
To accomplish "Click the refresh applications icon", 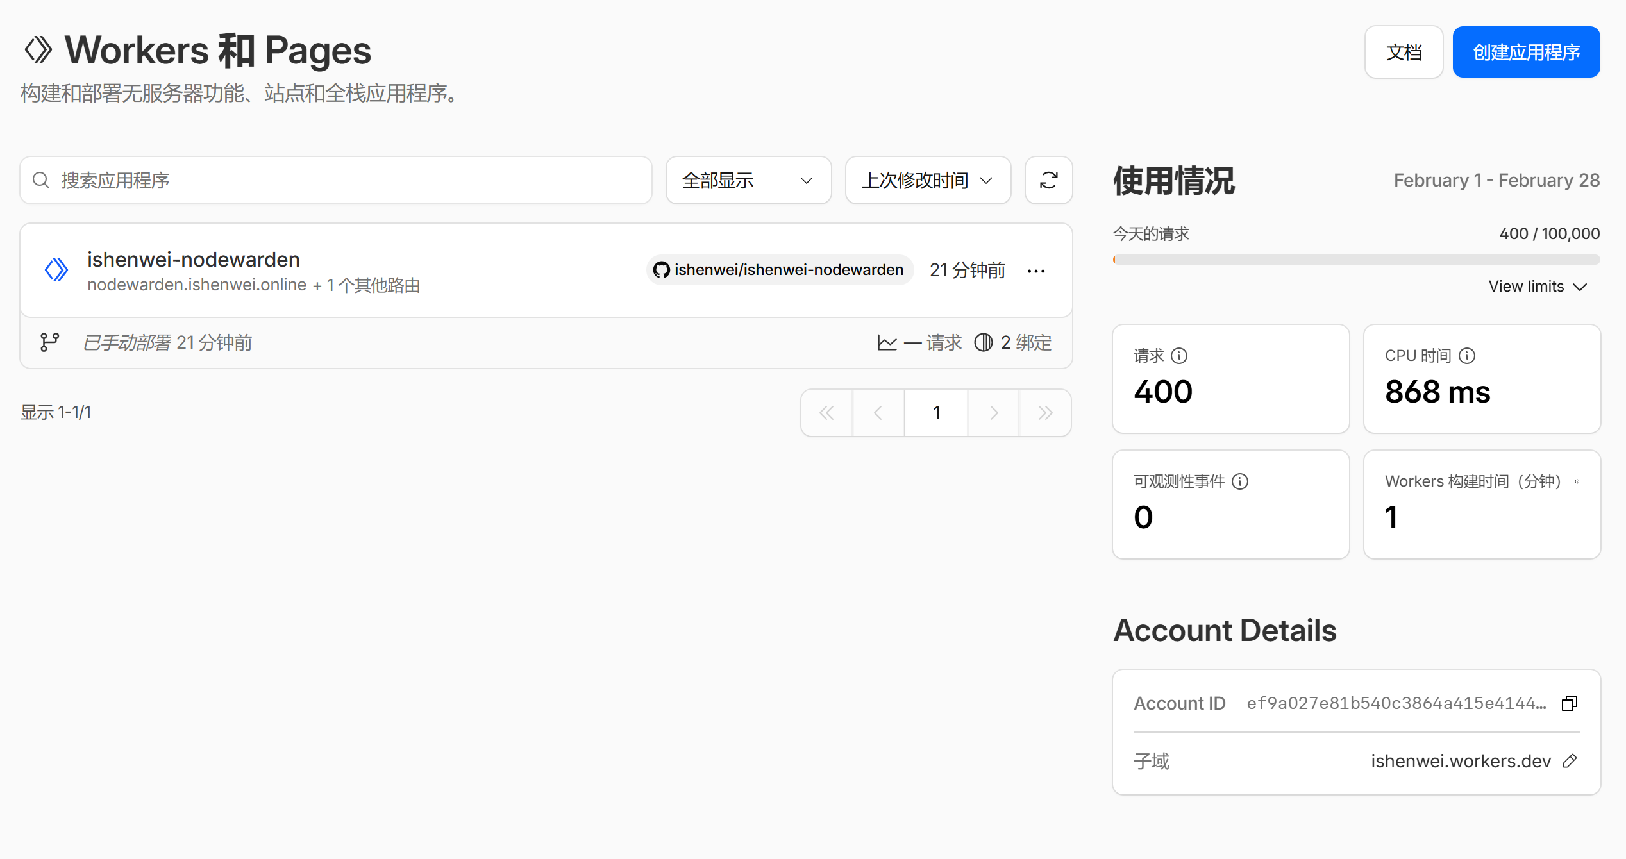I will point(1048,180).
